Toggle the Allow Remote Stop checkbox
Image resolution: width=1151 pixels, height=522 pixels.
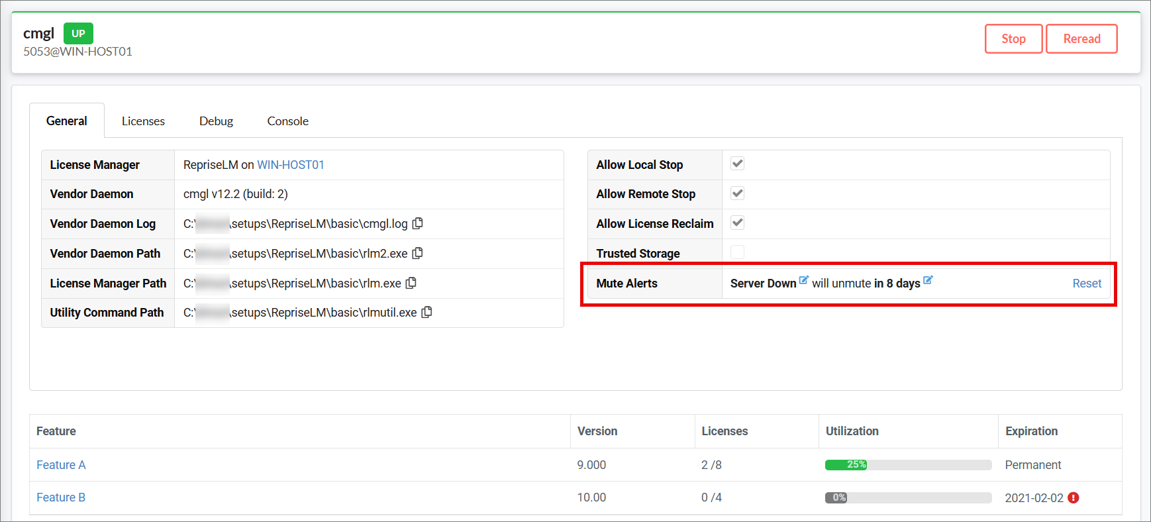[x=737, y=193]
